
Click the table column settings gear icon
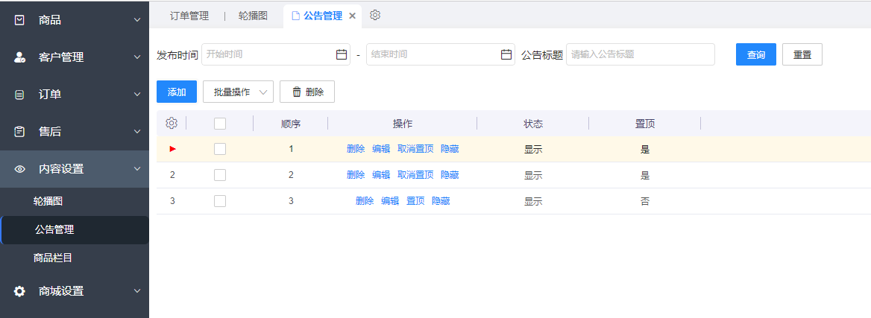coord(171,124)
